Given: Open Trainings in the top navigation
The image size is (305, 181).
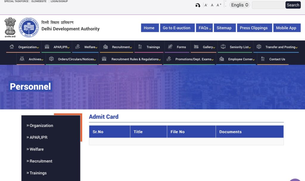Looking at the screenshot, I should (153, 47).
